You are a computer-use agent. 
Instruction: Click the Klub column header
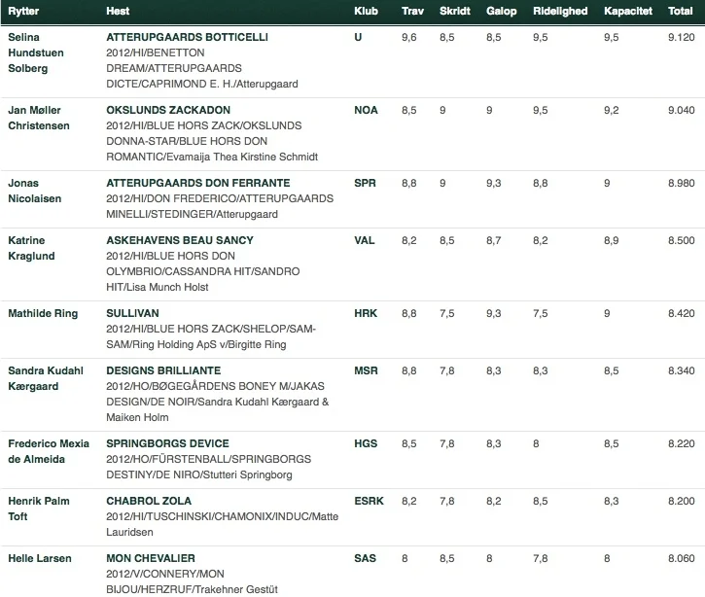coord(366,12)
